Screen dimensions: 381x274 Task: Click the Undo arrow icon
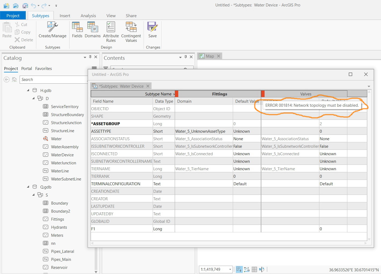pyautogui.click(x=34, y=5)
